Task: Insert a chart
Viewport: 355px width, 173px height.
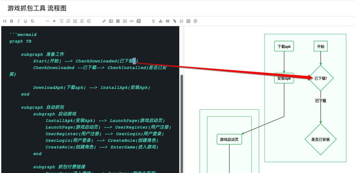Action: tap(125, 21)
